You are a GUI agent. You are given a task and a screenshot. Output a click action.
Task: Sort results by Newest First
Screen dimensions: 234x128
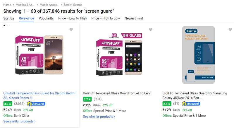pyautogui.click(x=134, y=18)
